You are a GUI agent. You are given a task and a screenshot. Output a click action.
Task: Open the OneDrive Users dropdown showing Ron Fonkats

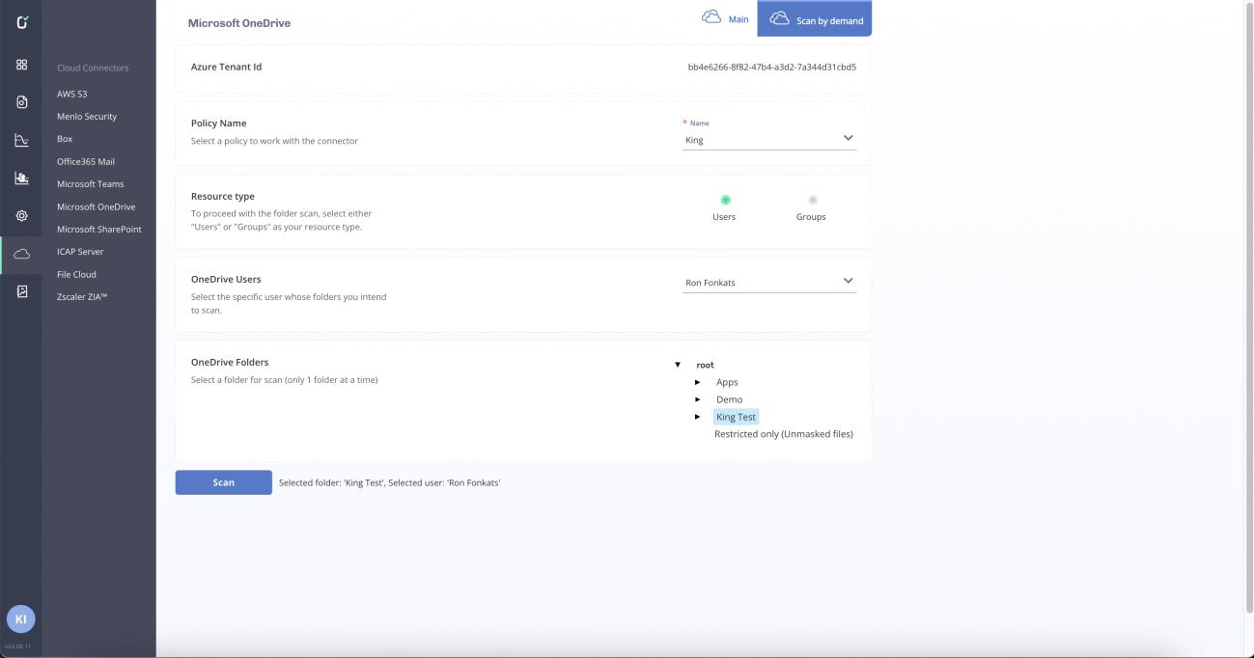coord(768,282)
